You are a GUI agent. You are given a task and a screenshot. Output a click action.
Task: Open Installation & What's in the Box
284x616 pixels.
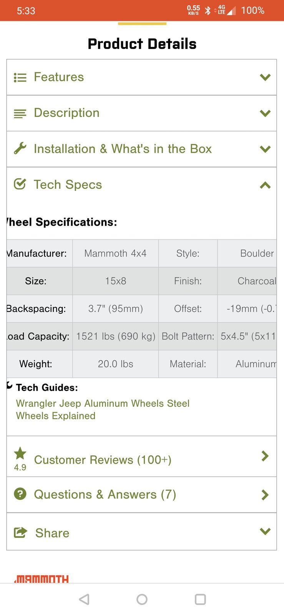[x=123, y=149]
